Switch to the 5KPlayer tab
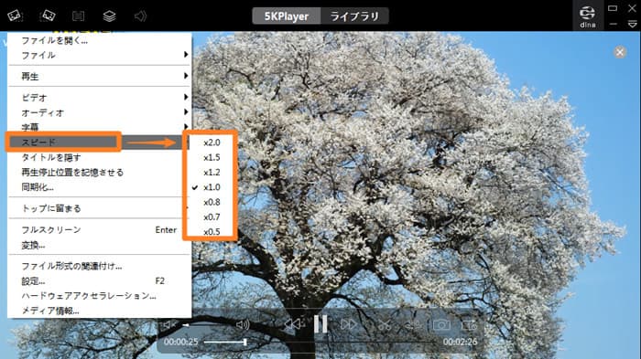The height and width of the screenshot is (359, 641). click(286, 16)
